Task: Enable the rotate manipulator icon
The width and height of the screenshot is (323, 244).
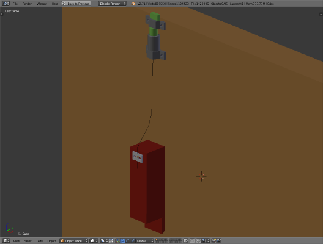Action: point(128,241)
